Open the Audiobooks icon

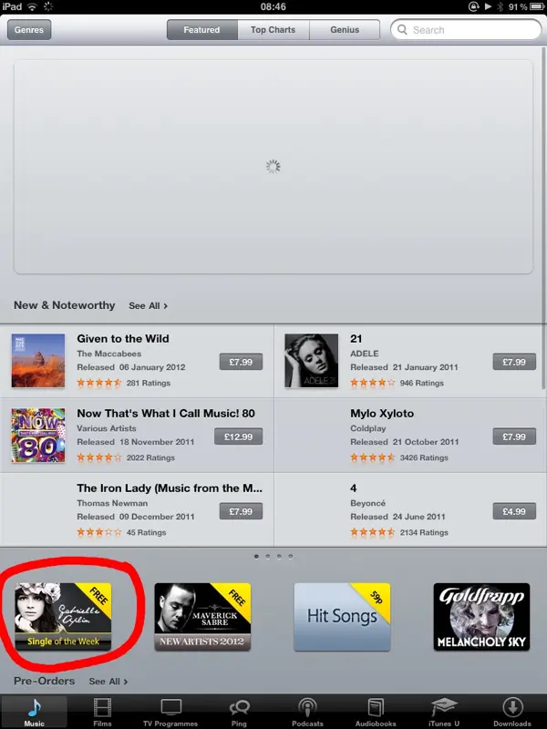pos(376,708)
